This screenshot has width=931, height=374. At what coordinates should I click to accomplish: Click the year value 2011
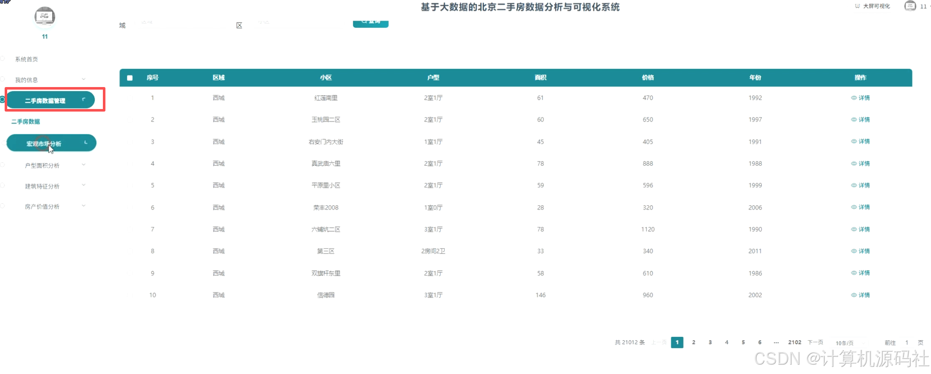pos(755,251)
